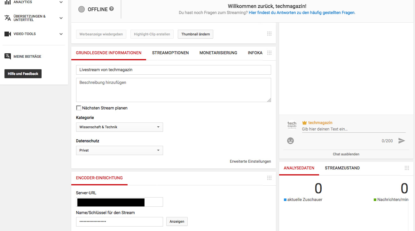Open the Streamzustand tab
The height and width of the screenshot is (231, 415).
click(x=342, y=168)
